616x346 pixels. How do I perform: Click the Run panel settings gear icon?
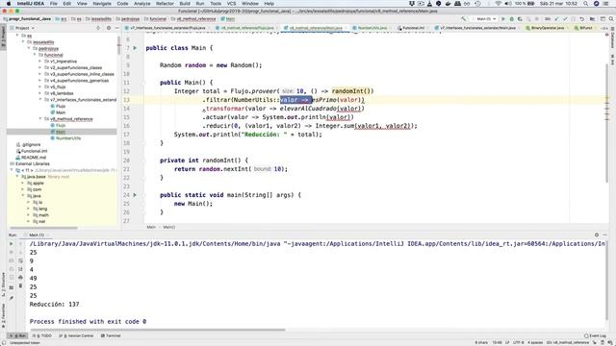[x=597, y=235]
